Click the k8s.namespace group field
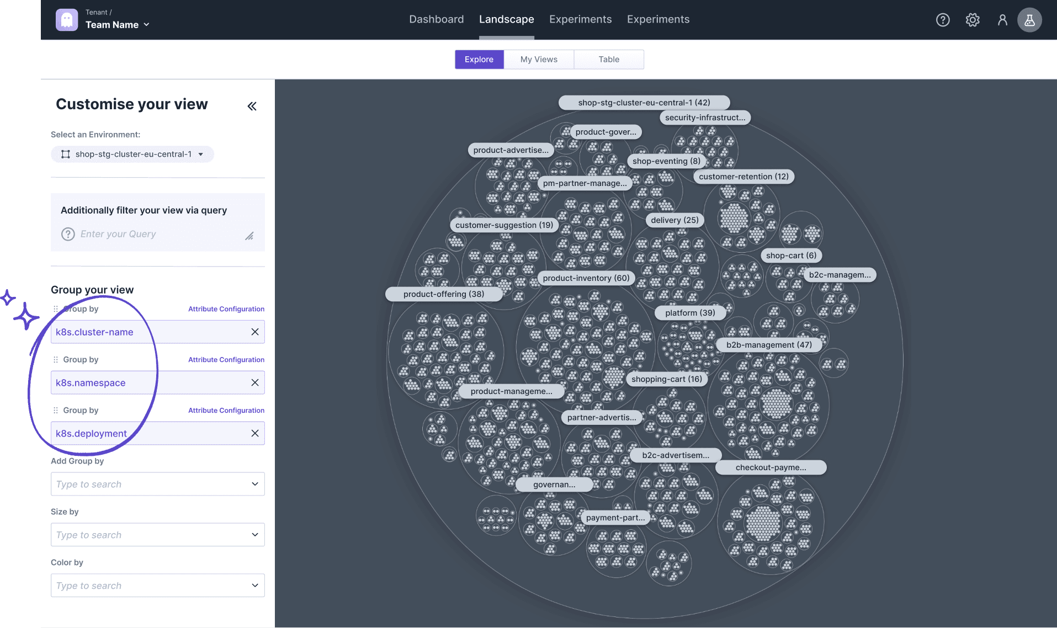 tap(158, 382)
